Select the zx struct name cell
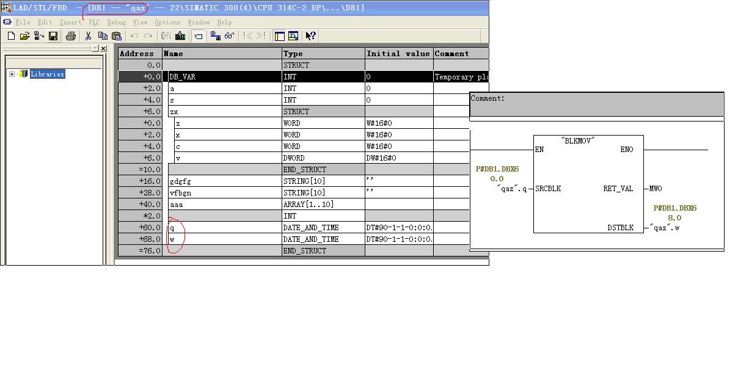 coord(225,112)
